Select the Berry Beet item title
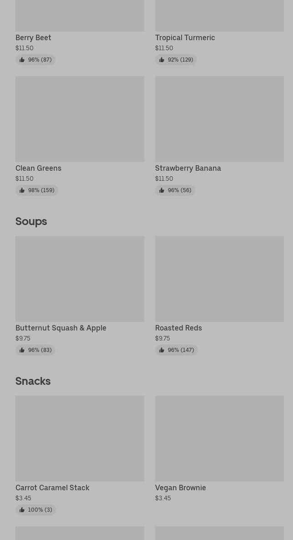293x540 pixels. point(33,37)
